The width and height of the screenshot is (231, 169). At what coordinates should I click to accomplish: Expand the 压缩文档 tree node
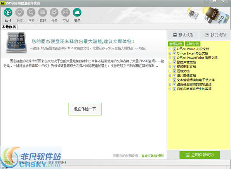point(170,71)
